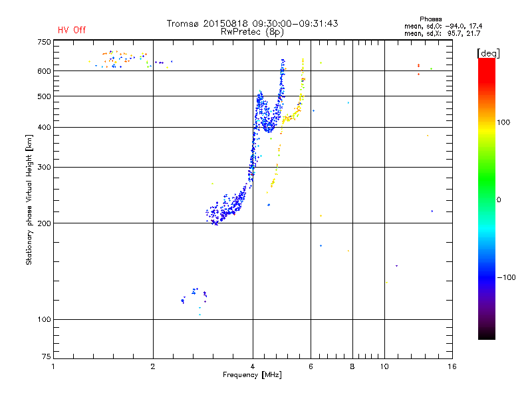Click the '100' colorbar tick label
This screenshot has height=399, width=532.
pyautogui.click(x=503, y=122)
